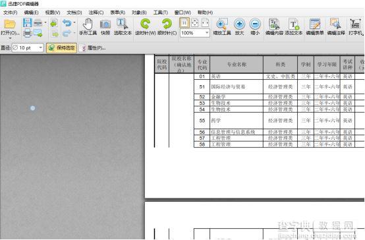Choose the Add Text tool (添加文本)
365x240 pixels.
click(x=294, y=27)
